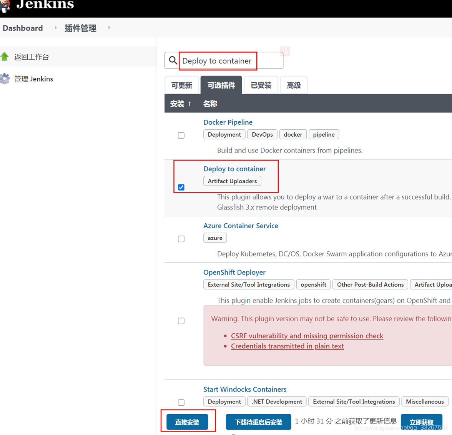The width and height of the screenshot is (452, 435).
Task: Click the .NET Development tag
Action: 277,402
